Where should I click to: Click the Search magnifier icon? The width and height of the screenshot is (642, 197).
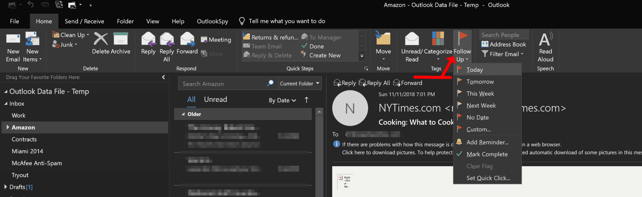click(x=270, y=83)
